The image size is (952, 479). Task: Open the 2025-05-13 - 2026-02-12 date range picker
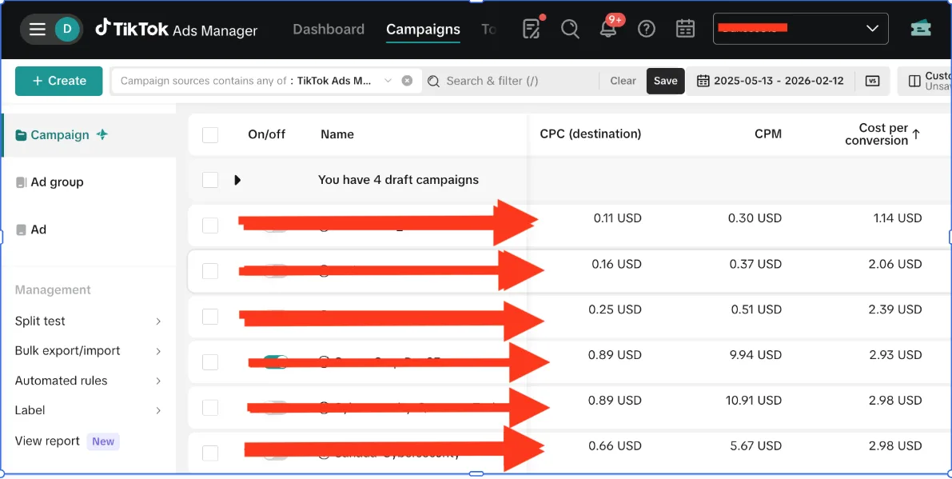[x=771, y=81]
